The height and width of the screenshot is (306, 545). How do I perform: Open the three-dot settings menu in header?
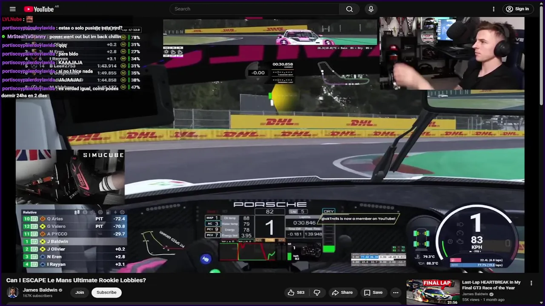493,9
